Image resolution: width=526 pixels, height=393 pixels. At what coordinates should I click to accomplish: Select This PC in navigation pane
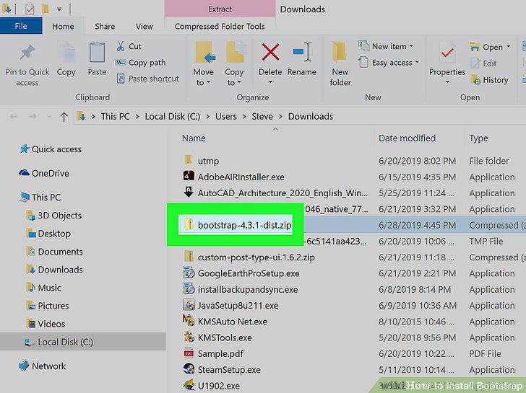pos(46,197)
